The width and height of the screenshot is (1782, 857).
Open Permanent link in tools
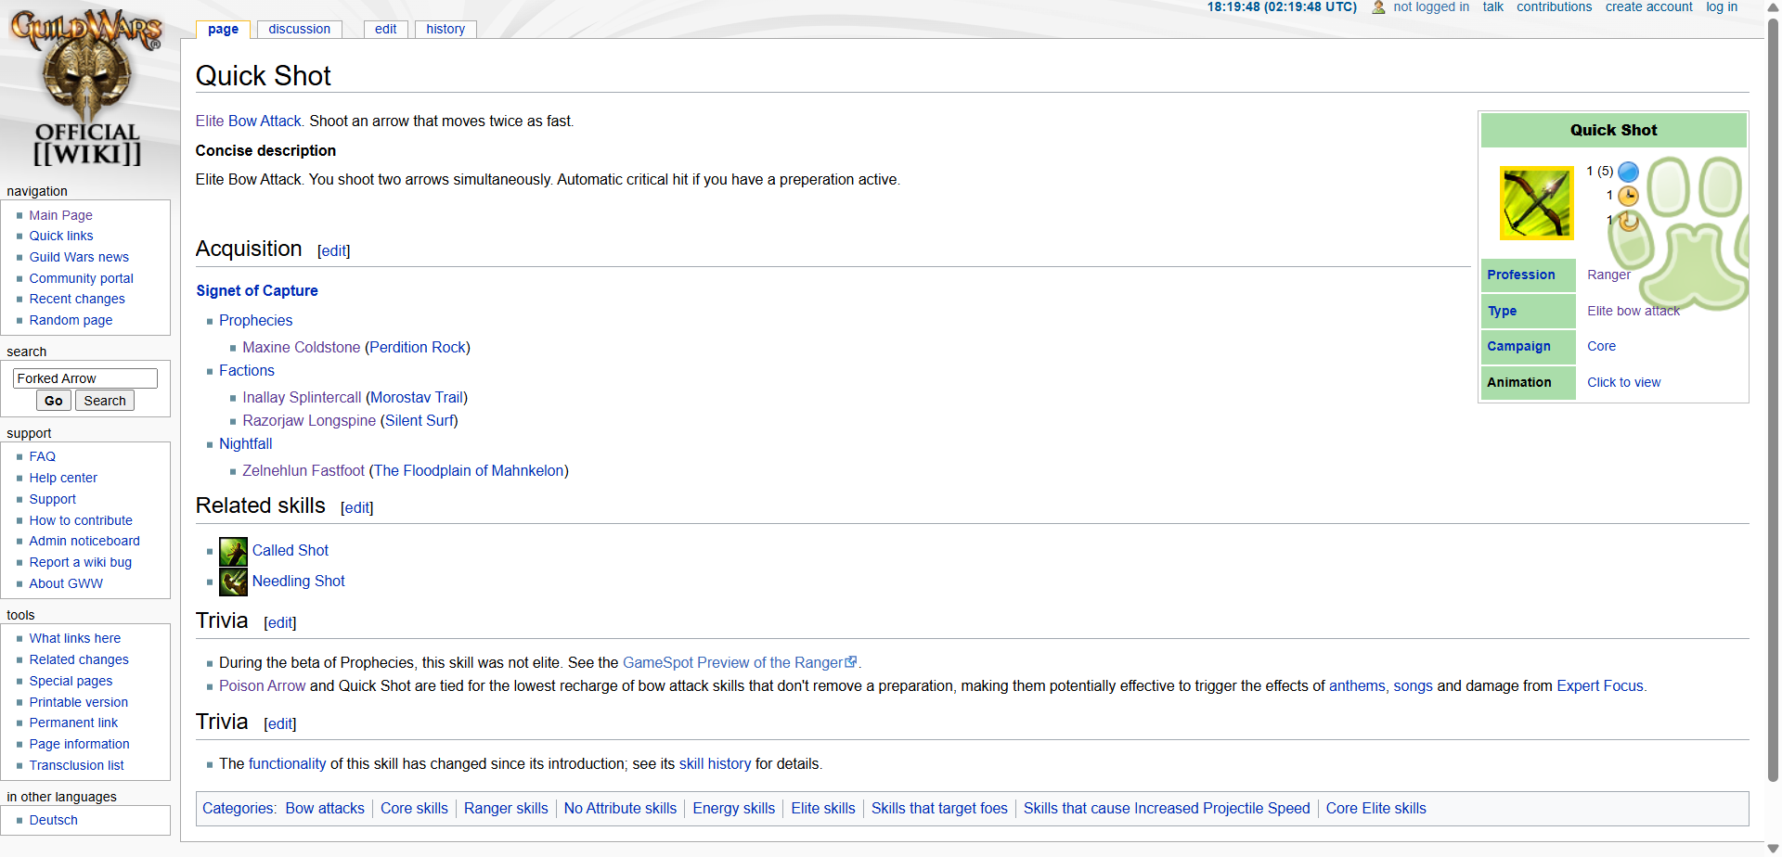[73, 723]
